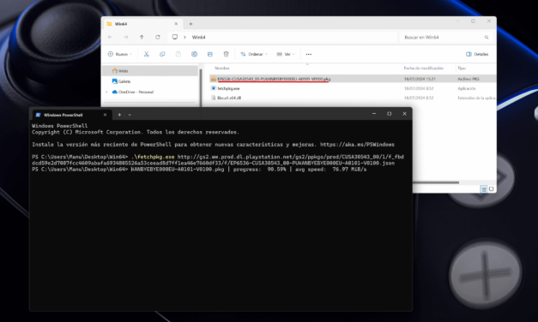The width and height of the screenshot is (538, 322).
Task: Open PowerShell new-tab profile dropdown arrow
Action: 130,115
